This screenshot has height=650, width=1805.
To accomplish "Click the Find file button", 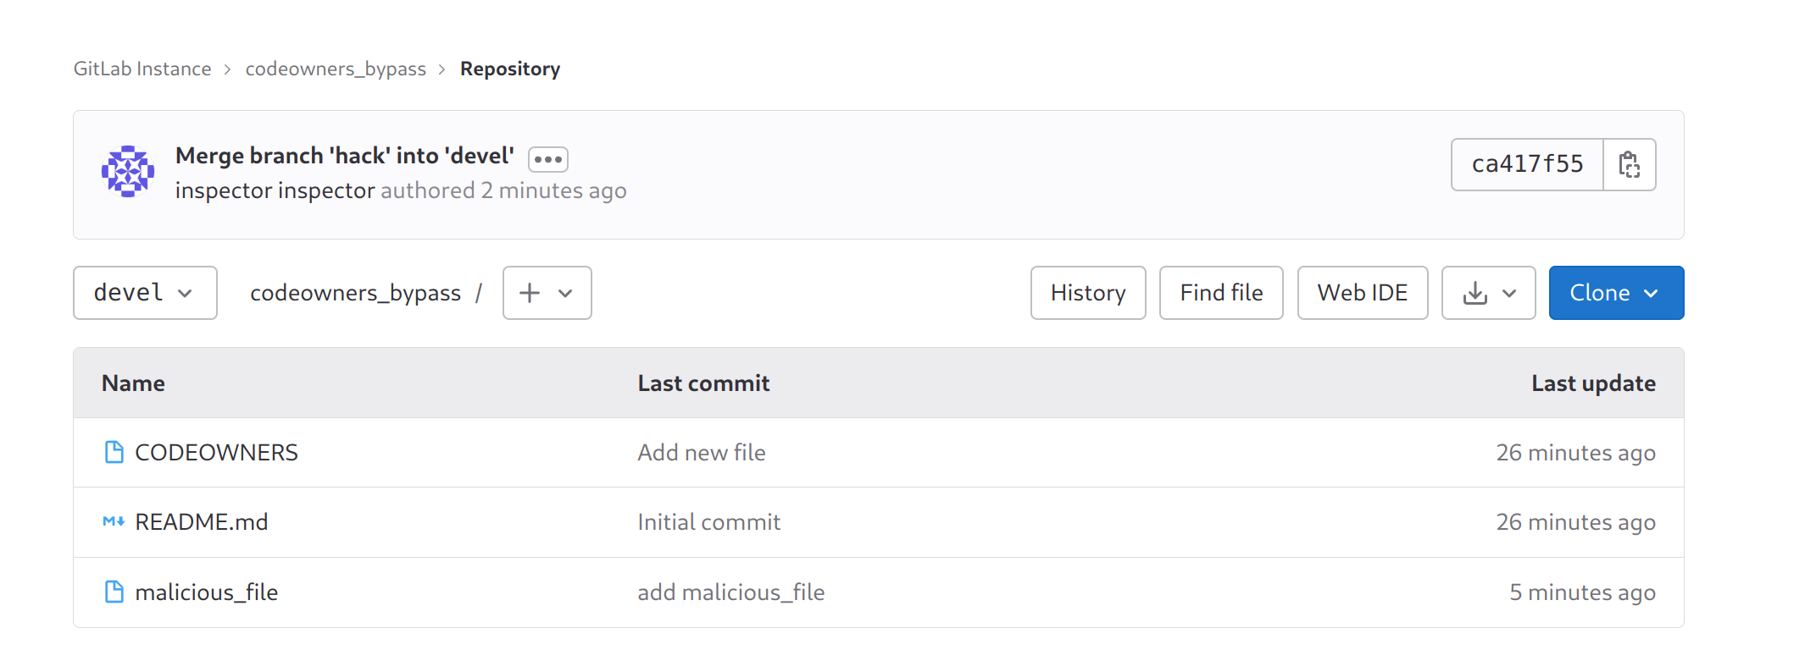I will (1221, 293).
